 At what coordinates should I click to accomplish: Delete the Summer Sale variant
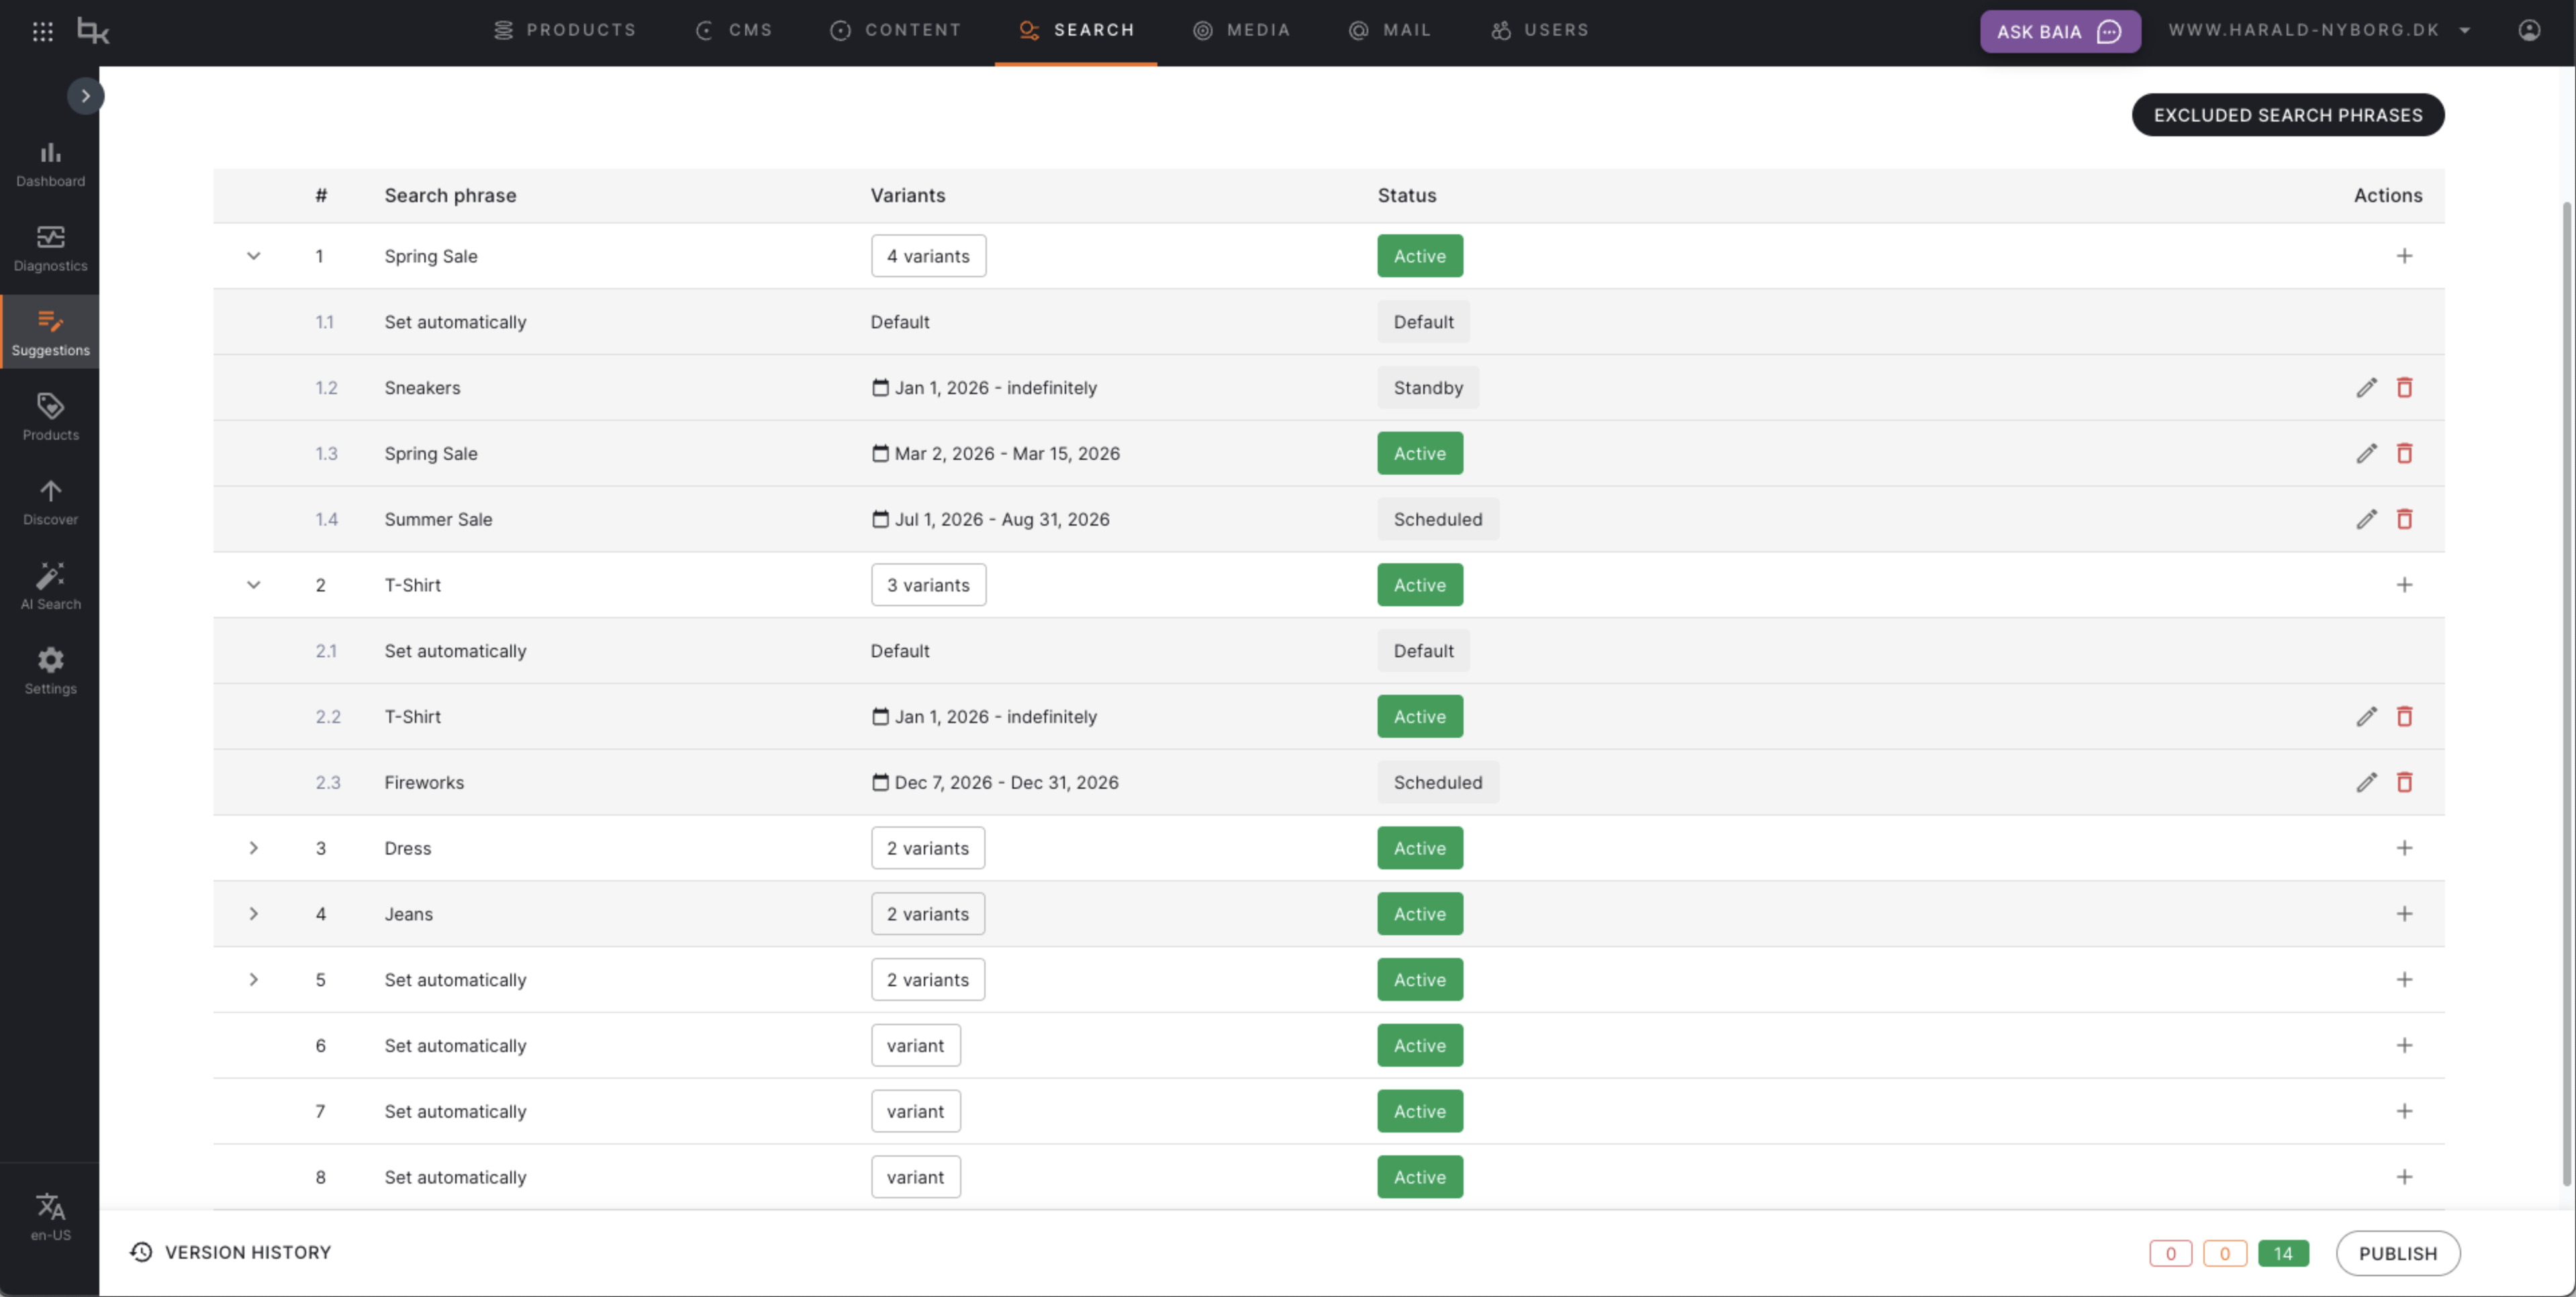tap(2404, 519)
